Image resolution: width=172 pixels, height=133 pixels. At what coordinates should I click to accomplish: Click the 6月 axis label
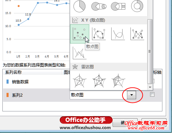click(x=66, y=57)
